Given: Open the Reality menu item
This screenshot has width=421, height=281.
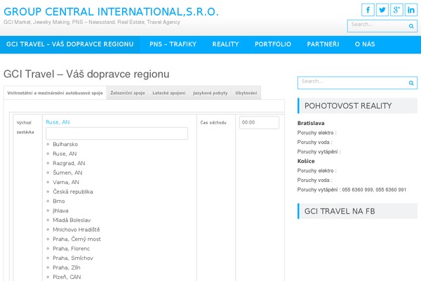Looking at the screenshot, I should [x=225, y=44].
